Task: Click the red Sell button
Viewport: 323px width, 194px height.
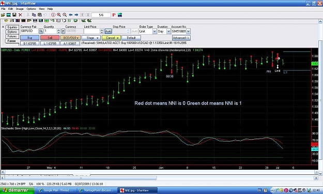Action: 50,38
